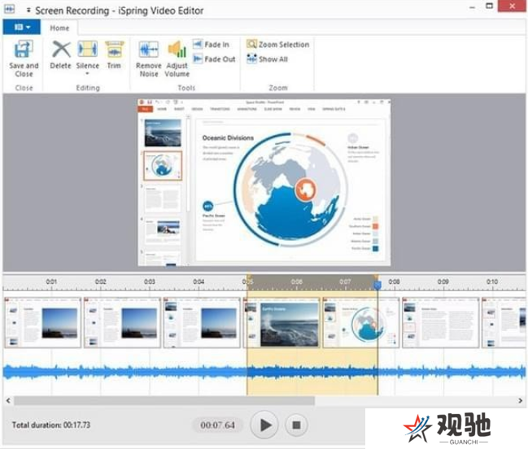The width and height of the screenshot is (528, 449).
Task: Run the Remove Noise tool
Action: pos(149,59)
